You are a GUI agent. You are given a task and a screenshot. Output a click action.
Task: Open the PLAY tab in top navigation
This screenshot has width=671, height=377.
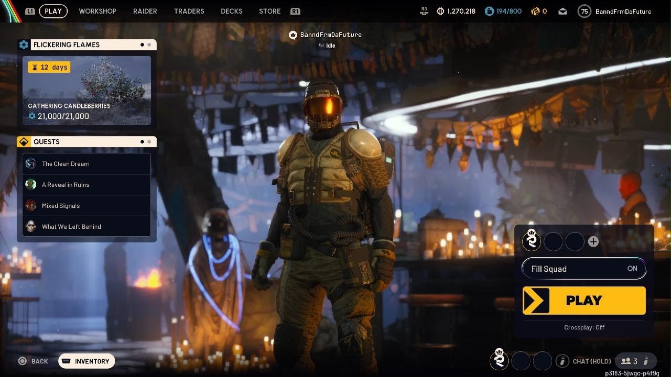pyautogui.click(x=53, y=11)
